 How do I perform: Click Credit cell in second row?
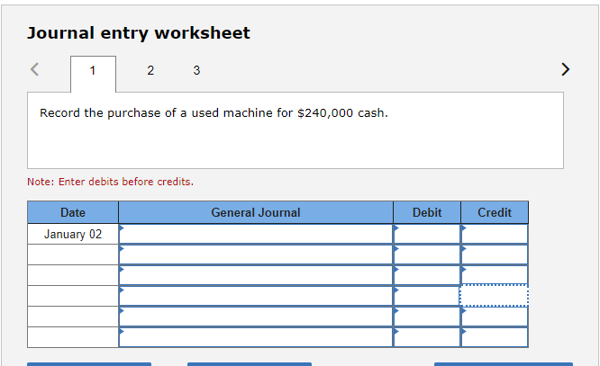tap(495, 254)
